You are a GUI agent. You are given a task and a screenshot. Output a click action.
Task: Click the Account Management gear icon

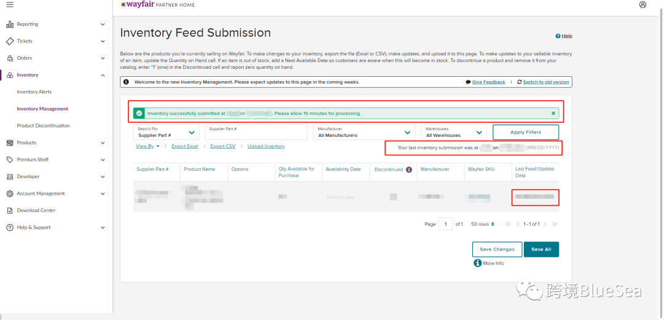coord(10,193)
